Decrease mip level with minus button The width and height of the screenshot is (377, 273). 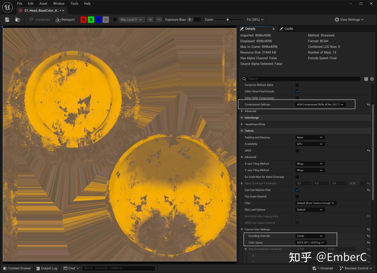coord(159,20)
